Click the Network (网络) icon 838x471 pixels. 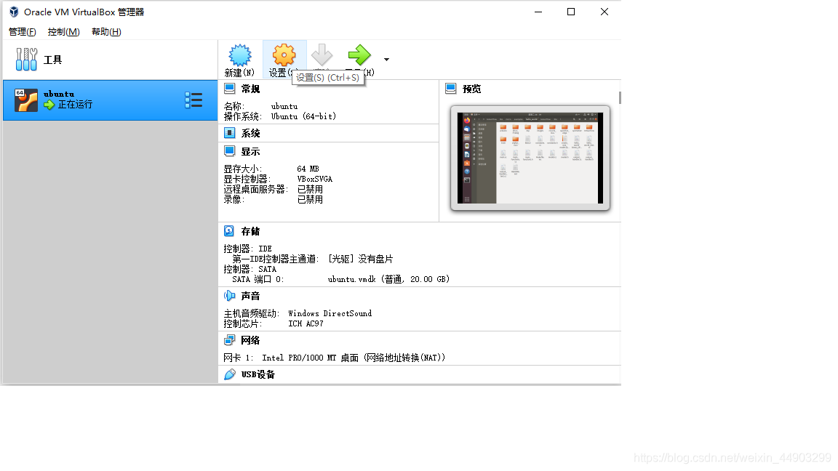pos(230,339)
